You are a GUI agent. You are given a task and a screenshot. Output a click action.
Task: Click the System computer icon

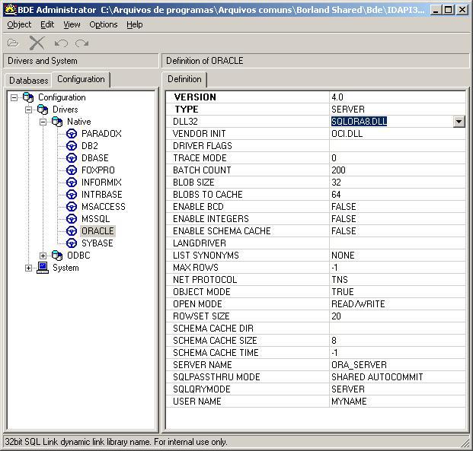[x=43, y=268]
